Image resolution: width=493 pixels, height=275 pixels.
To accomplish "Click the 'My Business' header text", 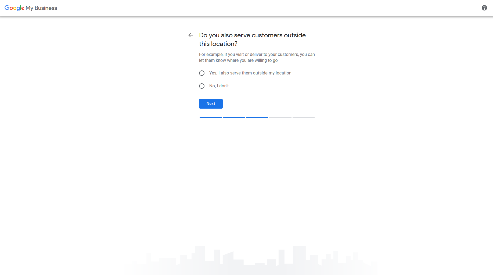I will [x=41, y=8].
